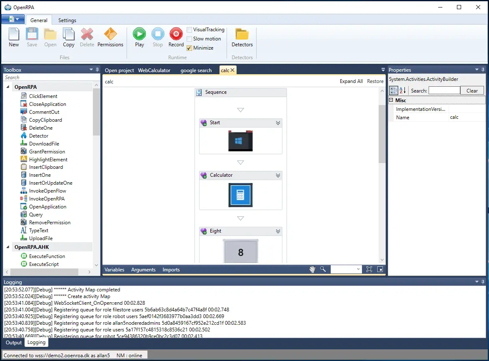Clear the properties search
489x361 pixels.
pos(472,90)
